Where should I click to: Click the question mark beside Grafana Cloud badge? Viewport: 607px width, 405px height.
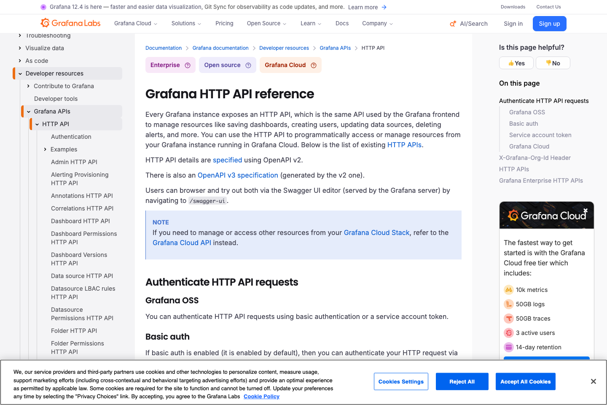click(x=313, y=65)
